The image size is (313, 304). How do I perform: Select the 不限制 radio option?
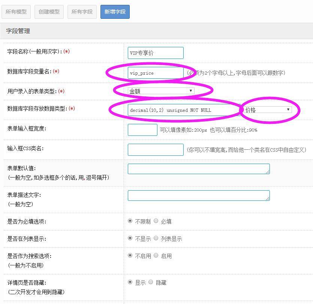(130, 221)
